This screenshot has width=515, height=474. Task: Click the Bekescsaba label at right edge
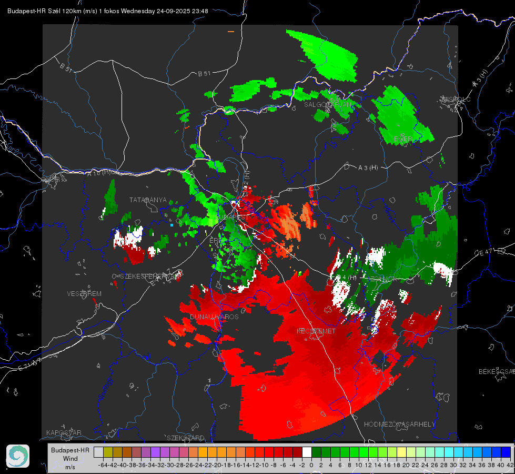coord(496,372)
